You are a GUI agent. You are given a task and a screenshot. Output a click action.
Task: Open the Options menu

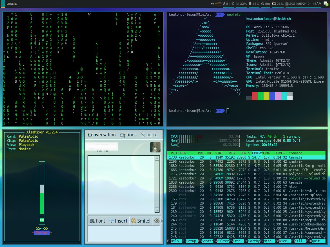[128, 135]
